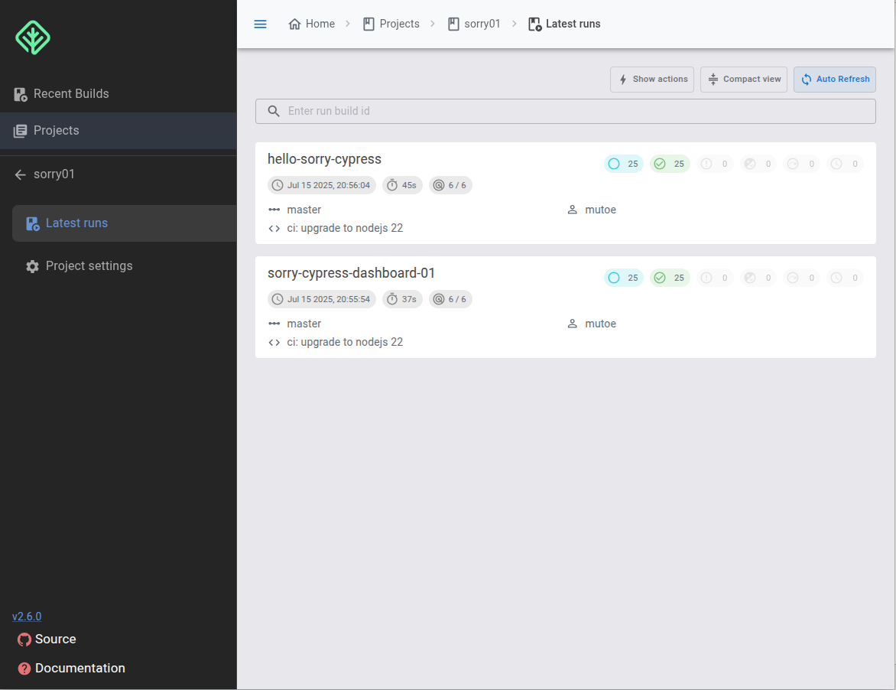Click sorry-cypress-dashboard-01 flaky tests chip
Screen dimensions: 896x690
[x=758, y=278]
